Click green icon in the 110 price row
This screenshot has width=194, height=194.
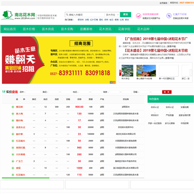click(13, 175)
